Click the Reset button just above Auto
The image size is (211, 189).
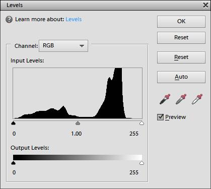click(181, 57)
